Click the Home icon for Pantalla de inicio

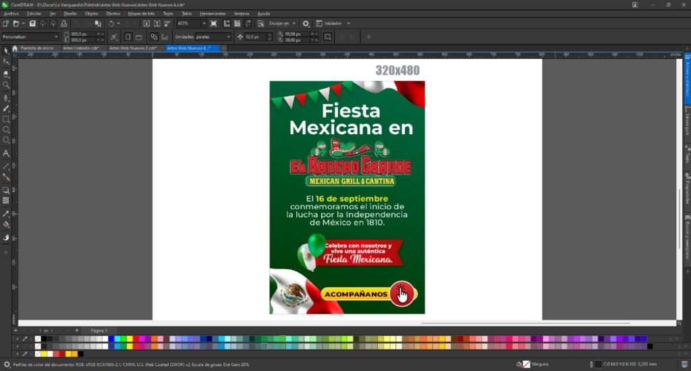(16, 48)
